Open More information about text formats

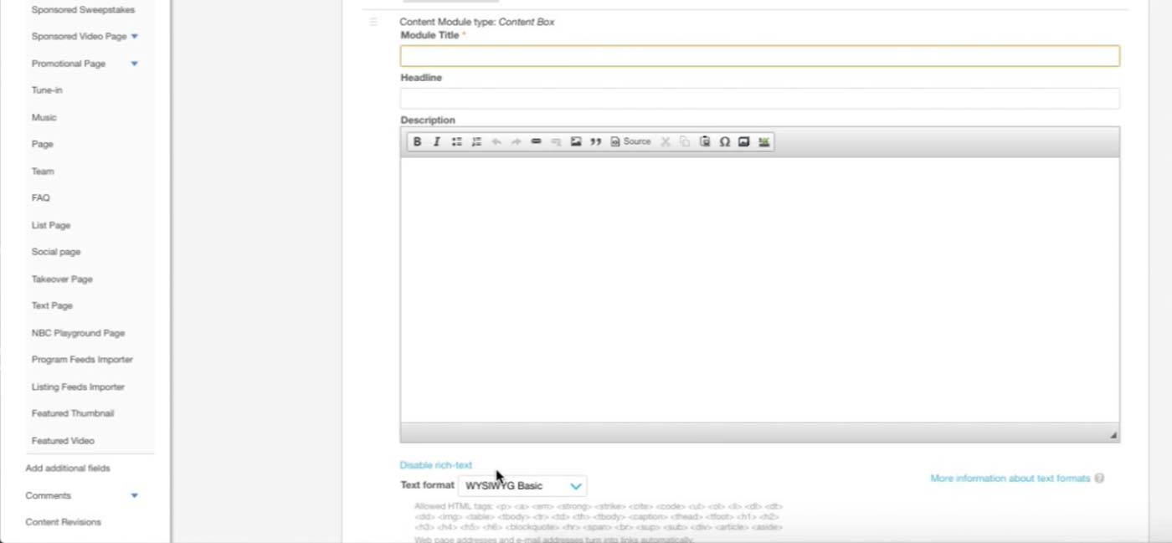click(1010, 479)
